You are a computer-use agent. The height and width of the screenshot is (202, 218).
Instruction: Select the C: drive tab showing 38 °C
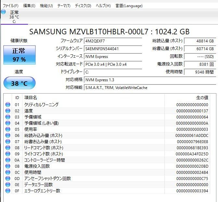(14, 17)
